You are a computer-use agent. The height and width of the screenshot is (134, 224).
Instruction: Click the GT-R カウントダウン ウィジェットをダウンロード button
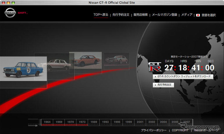(183, 76)
